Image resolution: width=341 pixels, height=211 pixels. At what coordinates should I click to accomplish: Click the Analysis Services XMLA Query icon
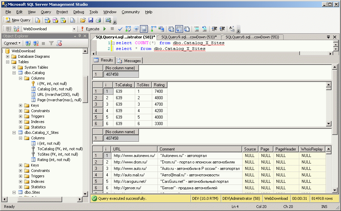point(63,20)
